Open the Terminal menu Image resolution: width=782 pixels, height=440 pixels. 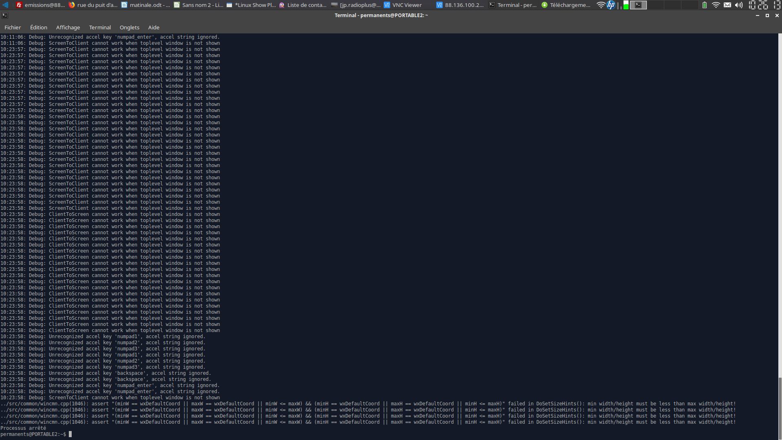100,27
